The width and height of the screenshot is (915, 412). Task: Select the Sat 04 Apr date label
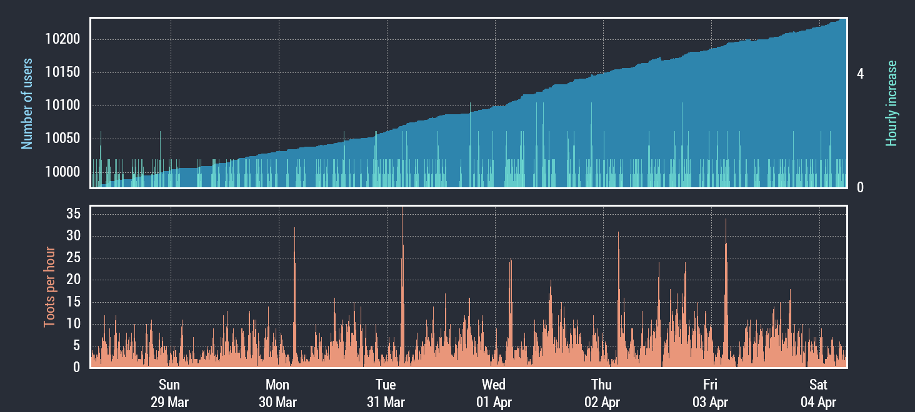tap(818, 393)
